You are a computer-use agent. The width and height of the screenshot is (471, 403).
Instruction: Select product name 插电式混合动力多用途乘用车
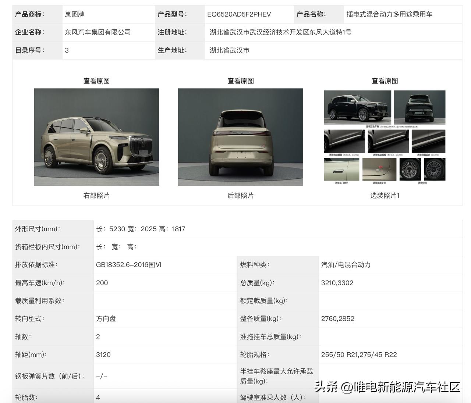[x=389, y=14]
